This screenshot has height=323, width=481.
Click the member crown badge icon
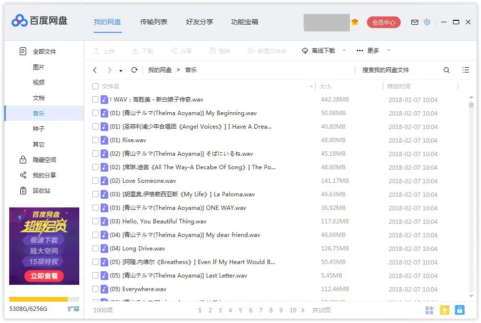355,22
